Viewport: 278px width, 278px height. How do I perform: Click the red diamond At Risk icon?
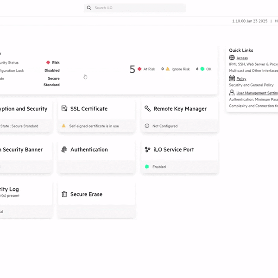click(x=139, y=69)
